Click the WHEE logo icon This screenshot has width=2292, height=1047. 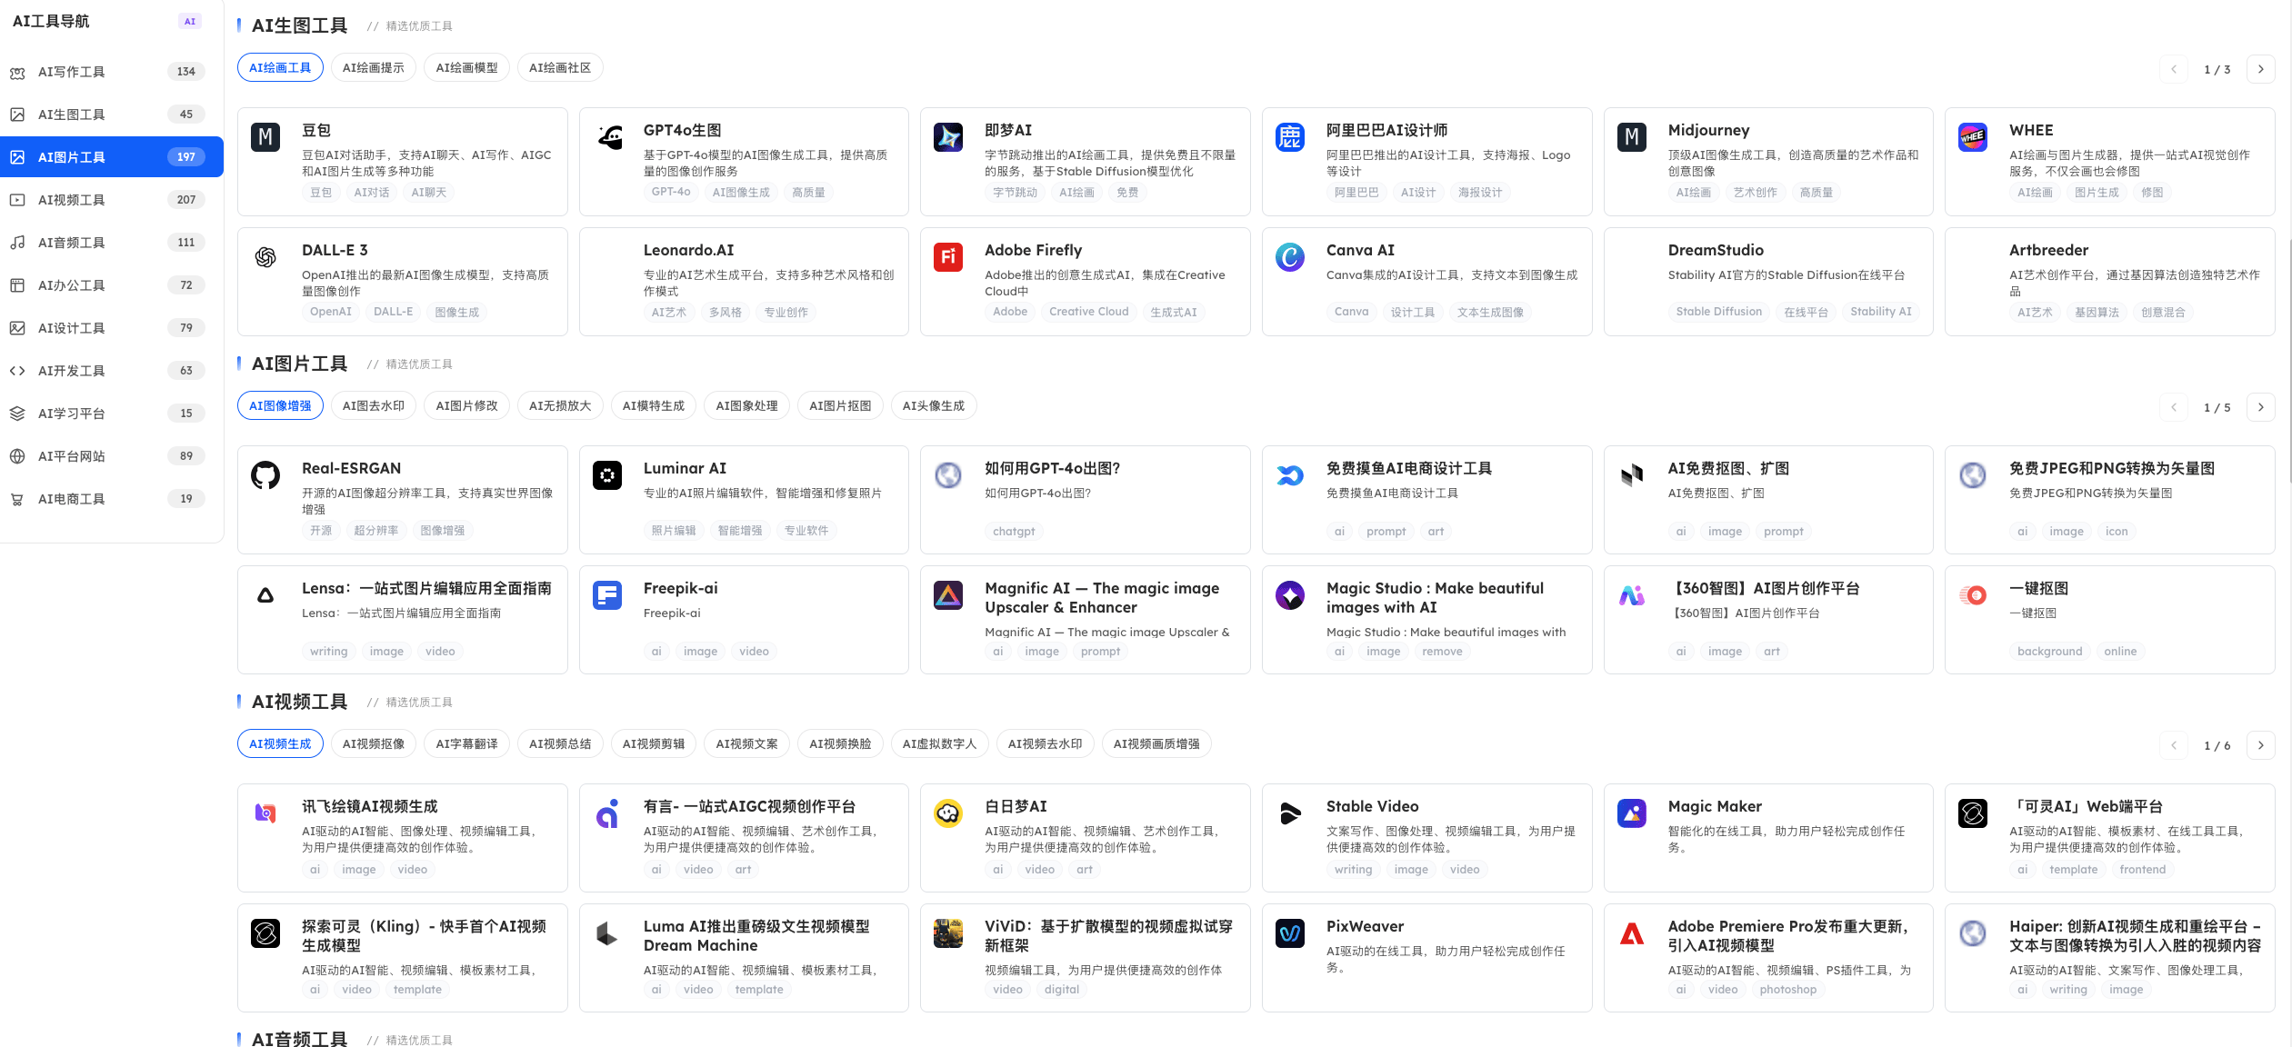[x=1973, y=137]
